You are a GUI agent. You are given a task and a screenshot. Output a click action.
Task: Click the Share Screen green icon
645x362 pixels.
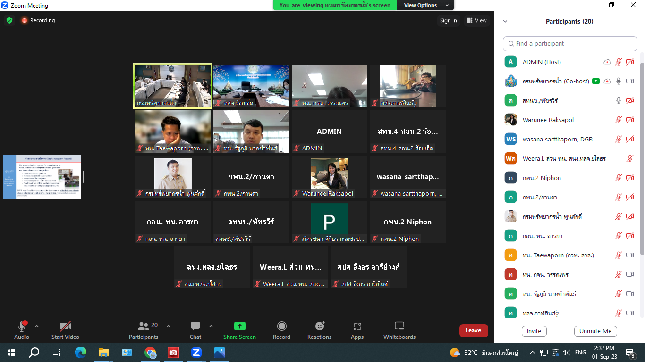point(239,327)
